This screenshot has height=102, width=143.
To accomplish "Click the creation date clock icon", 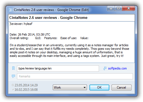I will pos(13,85).
